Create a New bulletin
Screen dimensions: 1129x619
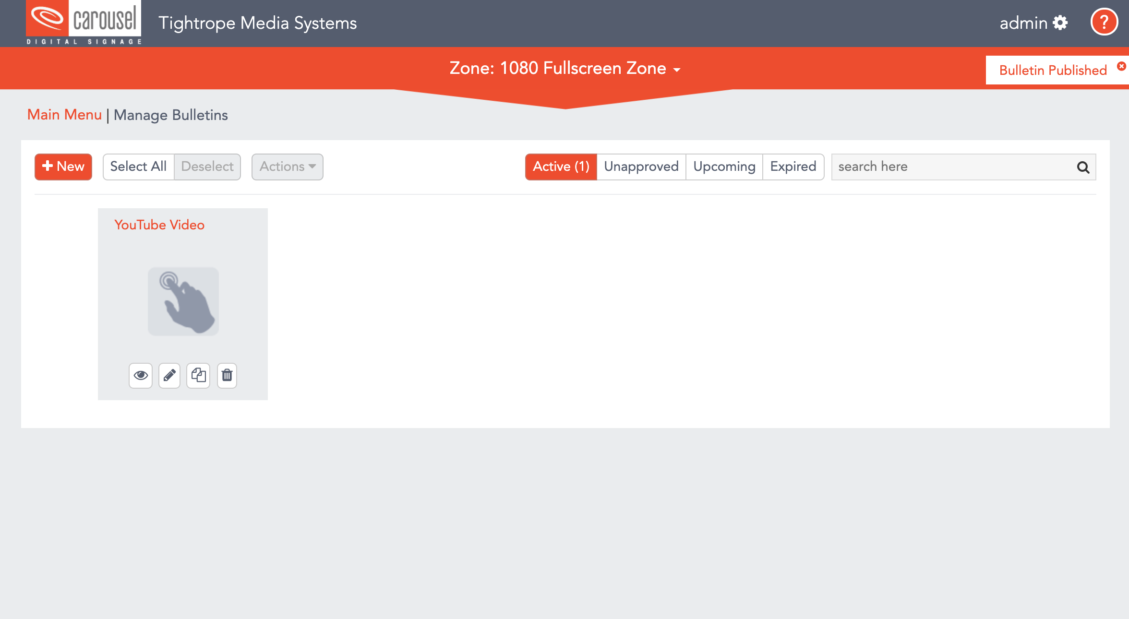[x=63, y=167]
